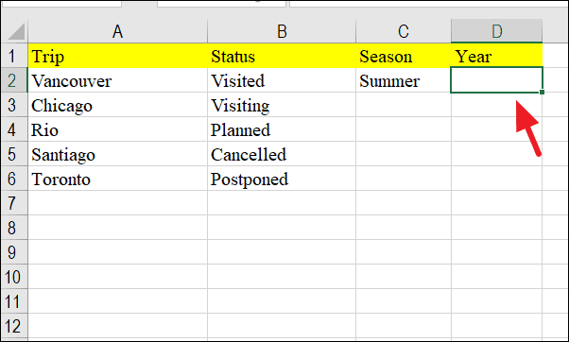Select the Rio cell

(117, 129)
